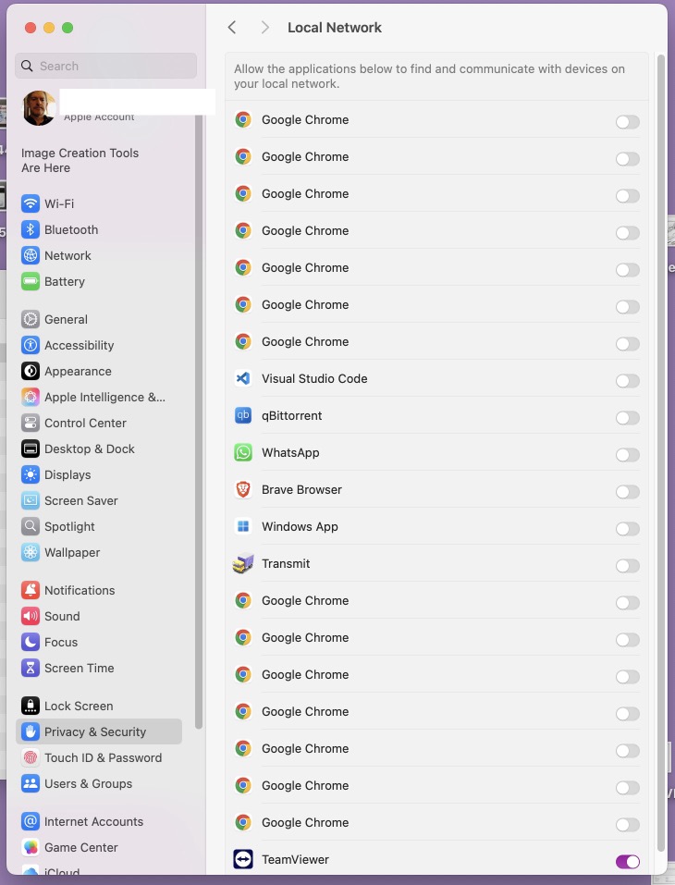Screen dimensions: 675x885
Task: Click the qBittorrent row label
Action: (292, 416)
